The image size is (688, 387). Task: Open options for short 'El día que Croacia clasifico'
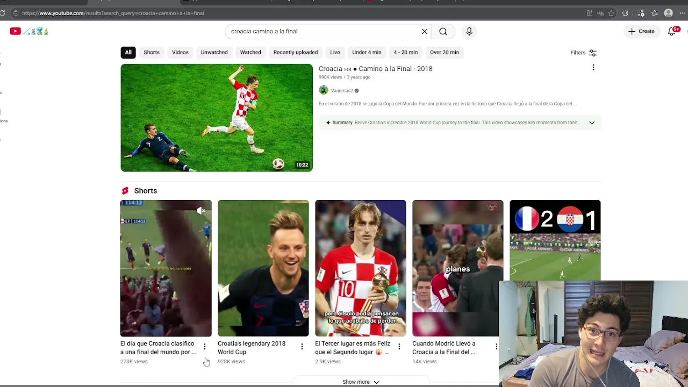(205, 347)
